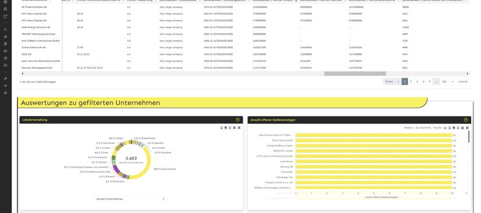This screenshot has height=213, width=481.
Task: Click '3,9 % Großbritannien (UK)' label
Action: click(95, 172)
